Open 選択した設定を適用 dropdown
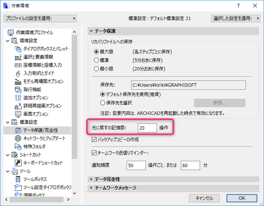The width and height of the screenshot is (264, 206). 236,18
